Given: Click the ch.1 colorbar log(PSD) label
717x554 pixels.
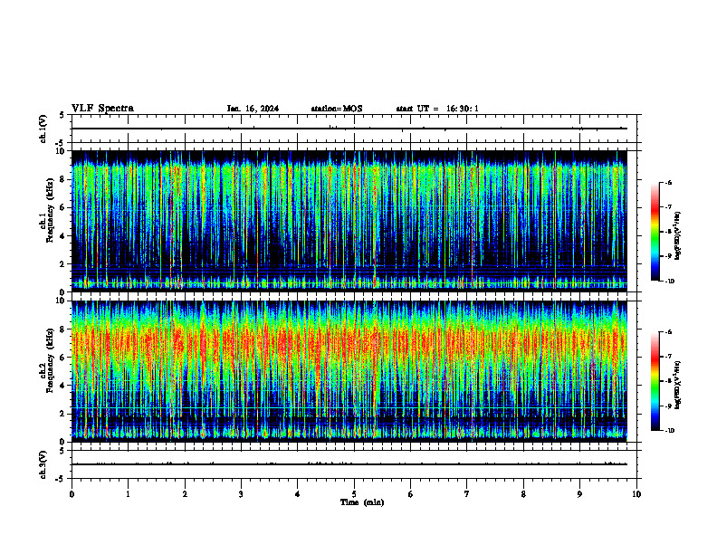Looking at the screenshot, I should click(x=677, y=235).
